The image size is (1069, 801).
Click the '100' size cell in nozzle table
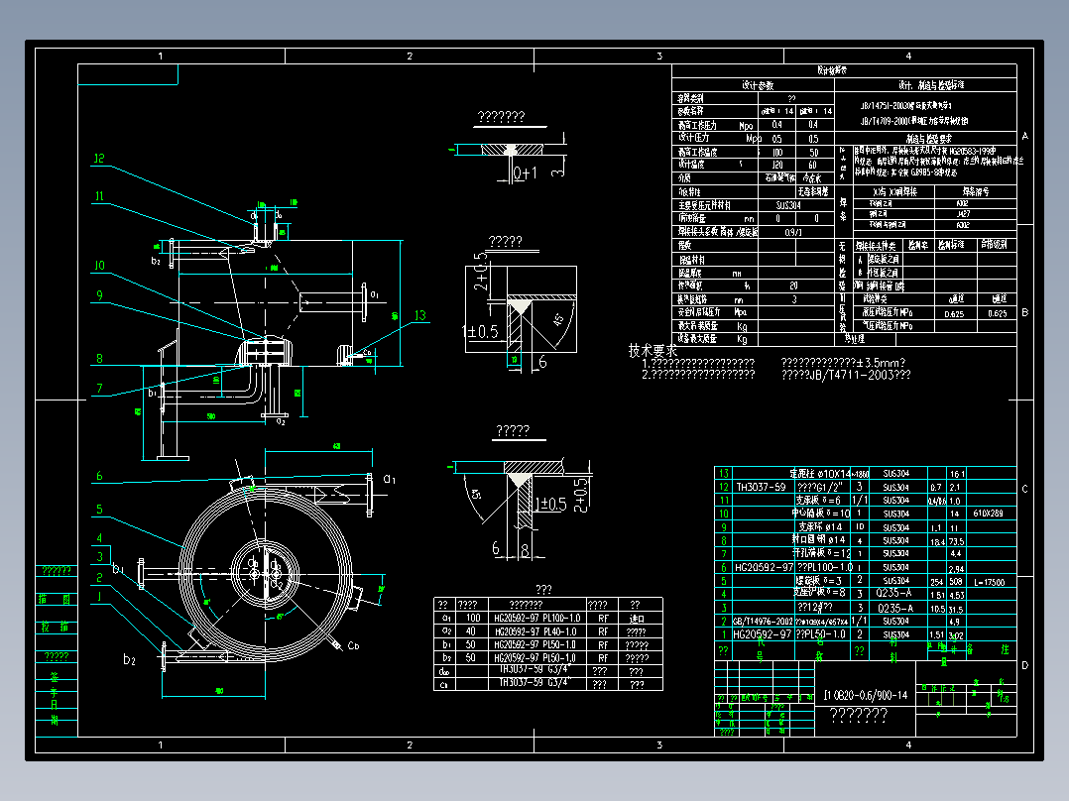(472, 619)
